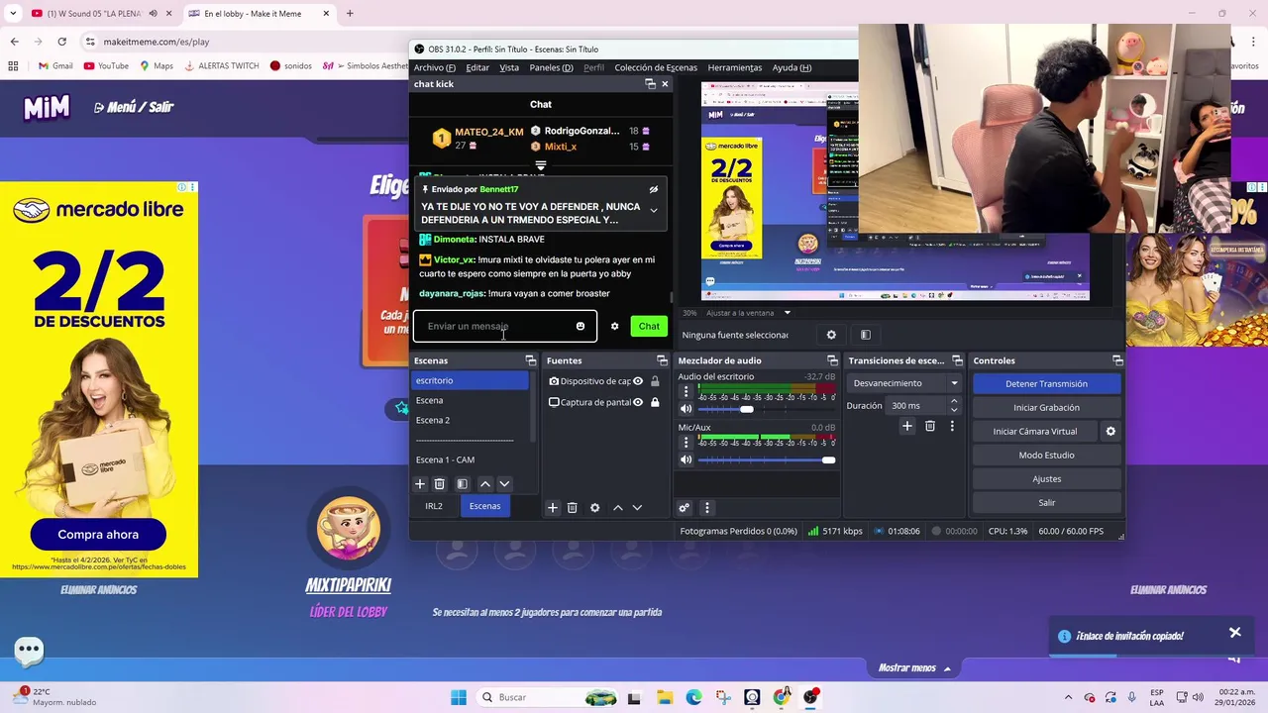The height and width of the screenshot is (713, 1268).
Task: Click Detener Transmisión button
Action: 1046,384
